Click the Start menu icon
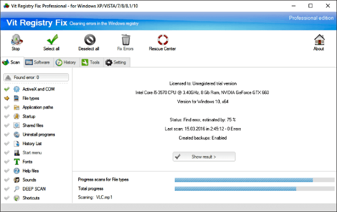The width and height of the screenshot is (337, 212). pyautogui.click(x=16, y=152)
